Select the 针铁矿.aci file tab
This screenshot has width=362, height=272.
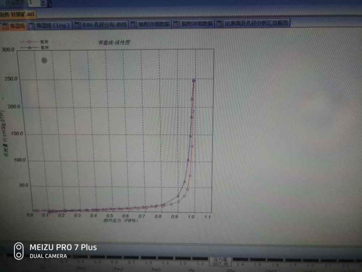(x=18, y=14)
